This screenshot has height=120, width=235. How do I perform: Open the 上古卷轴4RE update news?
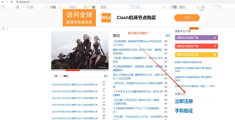pyautogui.click(x=136, y=110)
